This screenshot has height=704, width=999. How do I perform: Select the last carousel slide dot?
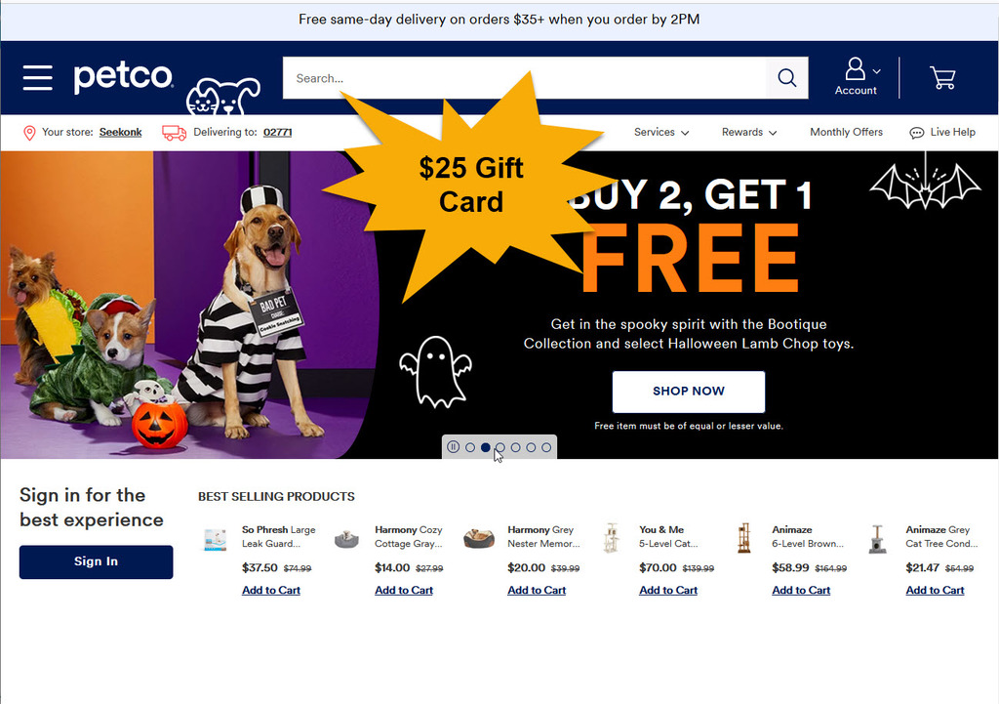[x=546, y=447]
